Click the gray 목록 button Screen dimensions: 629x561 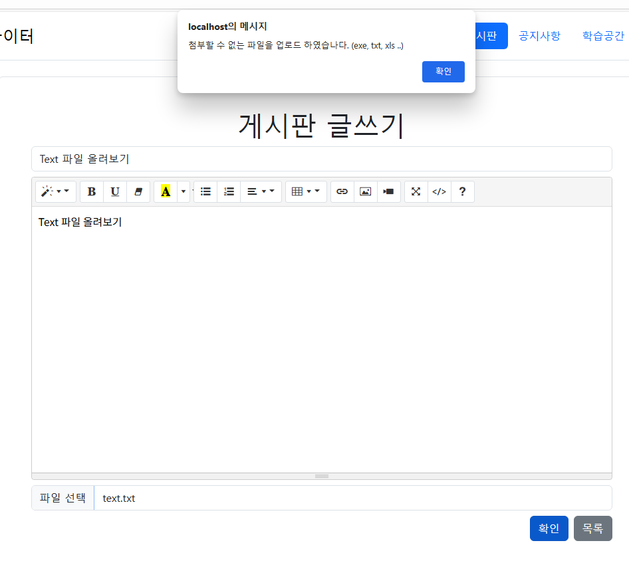(x=593, y=528)
